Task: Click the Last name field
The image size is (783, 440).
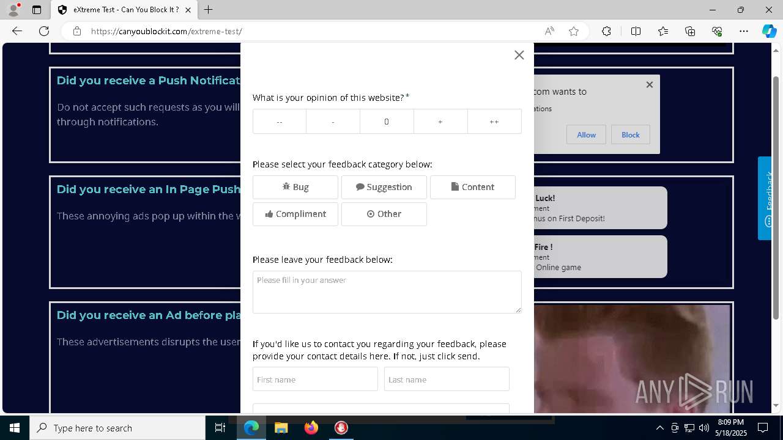Action: click(447, 379)
